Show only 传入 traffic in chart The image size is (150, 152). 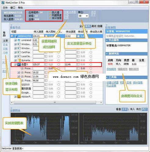pos(133,109)
